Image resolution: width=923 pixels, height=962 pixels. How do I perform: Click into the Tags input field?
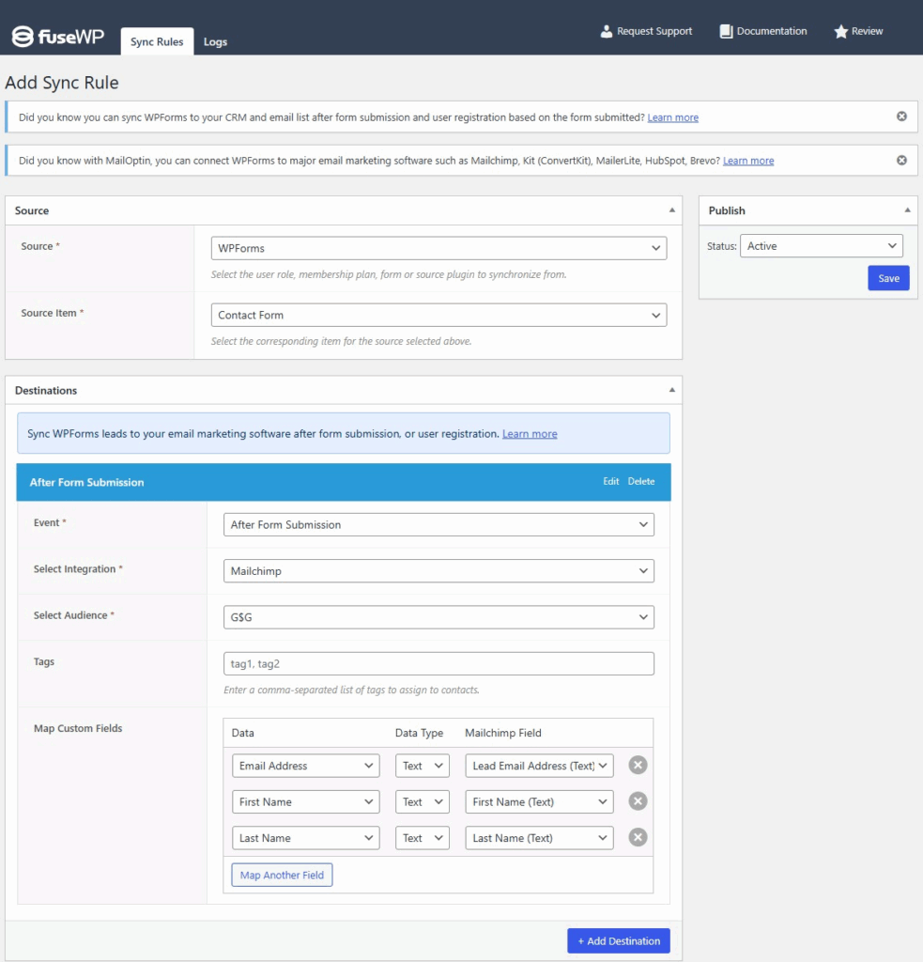[438, 663]
